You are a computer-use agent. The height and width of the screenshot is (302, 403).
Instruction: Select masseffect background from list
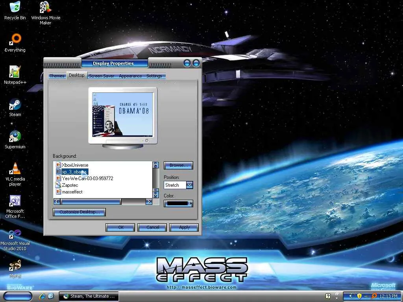[72, 192]
